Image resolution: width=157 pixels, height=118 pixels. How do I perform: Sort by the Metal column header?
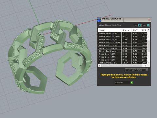click(x=110, y=30)
